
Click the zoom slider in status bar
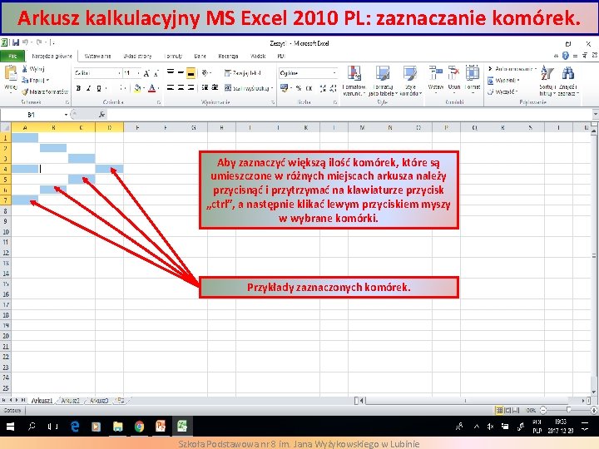point(568,410)
